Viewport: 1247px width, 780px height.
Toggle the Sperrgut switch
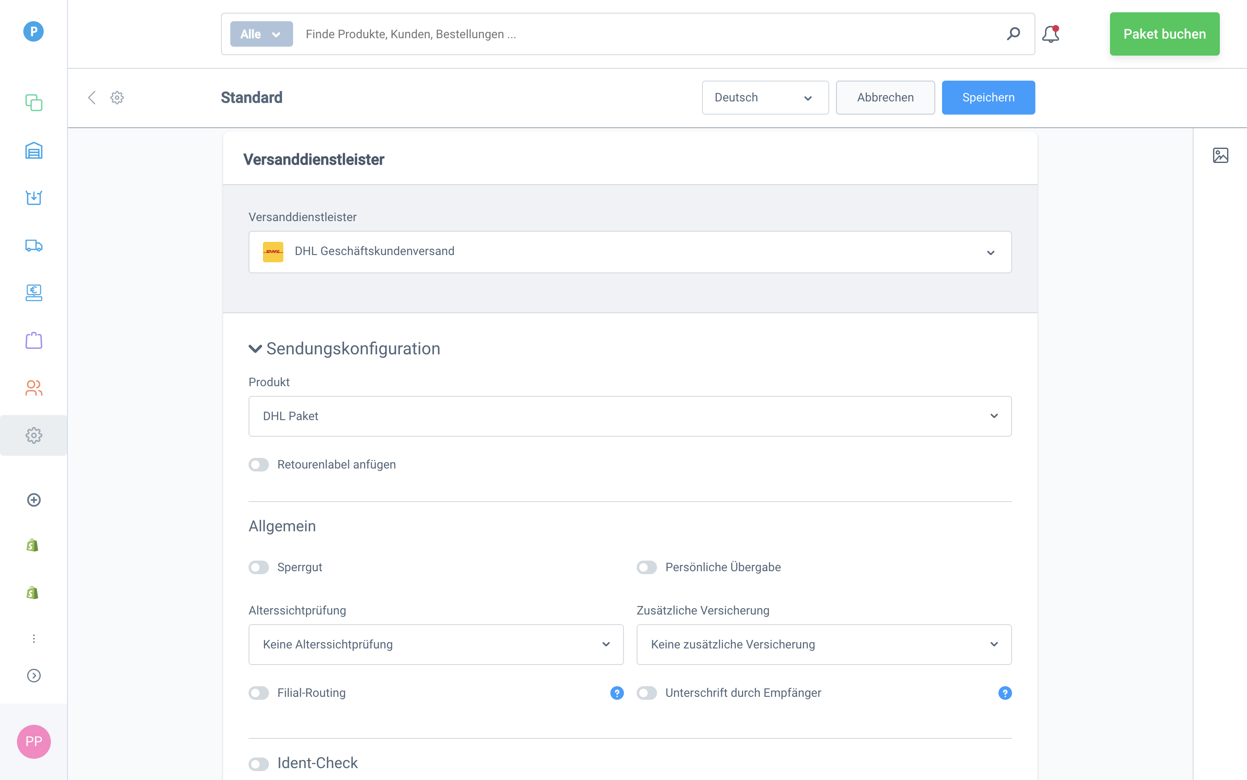coord(259,567)
